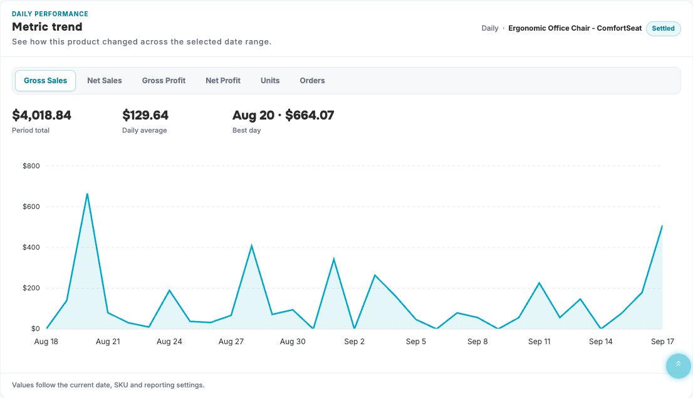This screenshot has width=693, height=398.
Task: Click the Settled status badge
Action: [x=663, y=28]
